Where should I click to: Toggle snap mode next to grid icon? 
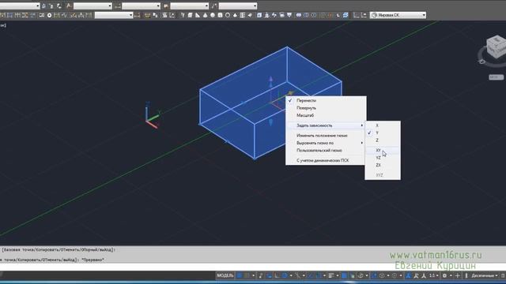(247, 275)
